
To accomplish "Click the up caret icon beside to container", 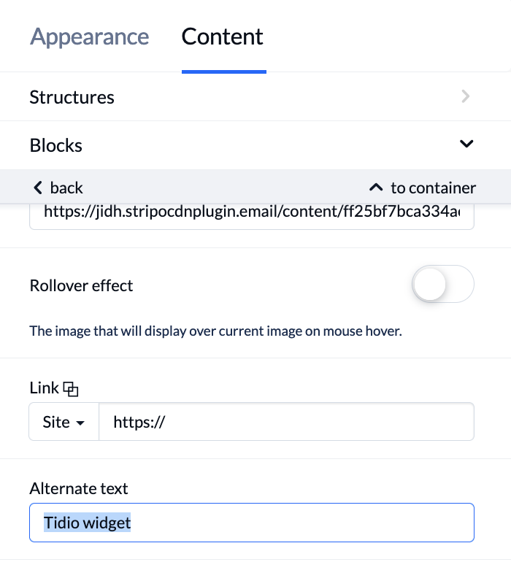I will tap(376, 187).
